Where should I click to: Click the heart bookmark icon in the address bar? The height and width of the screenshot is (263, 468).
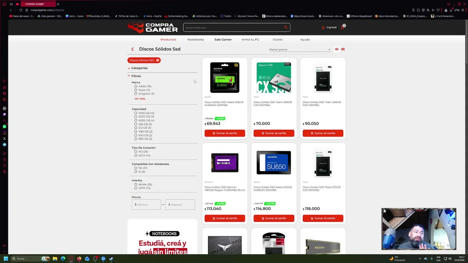coord(438,10)
